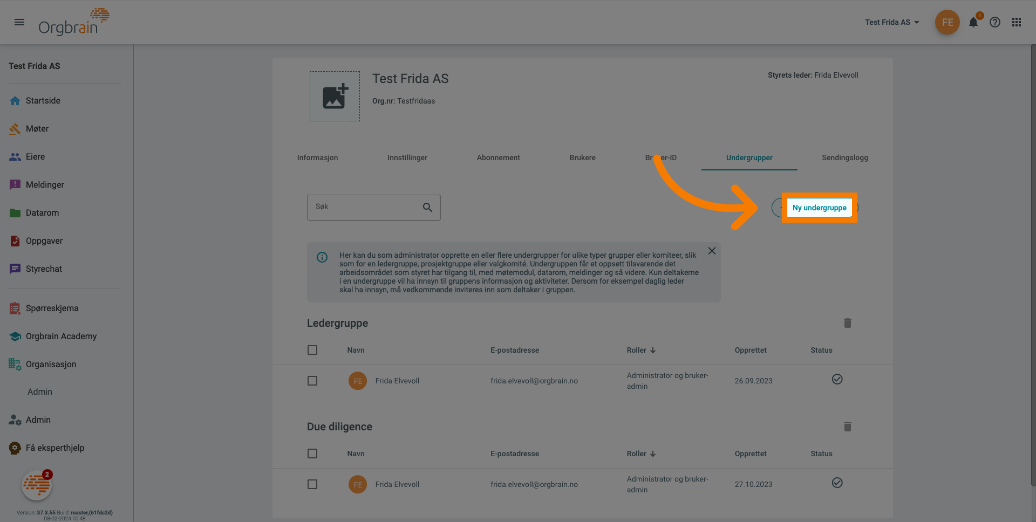Click Frida Elvevoll avatar in Due diligence

point(358,485)
